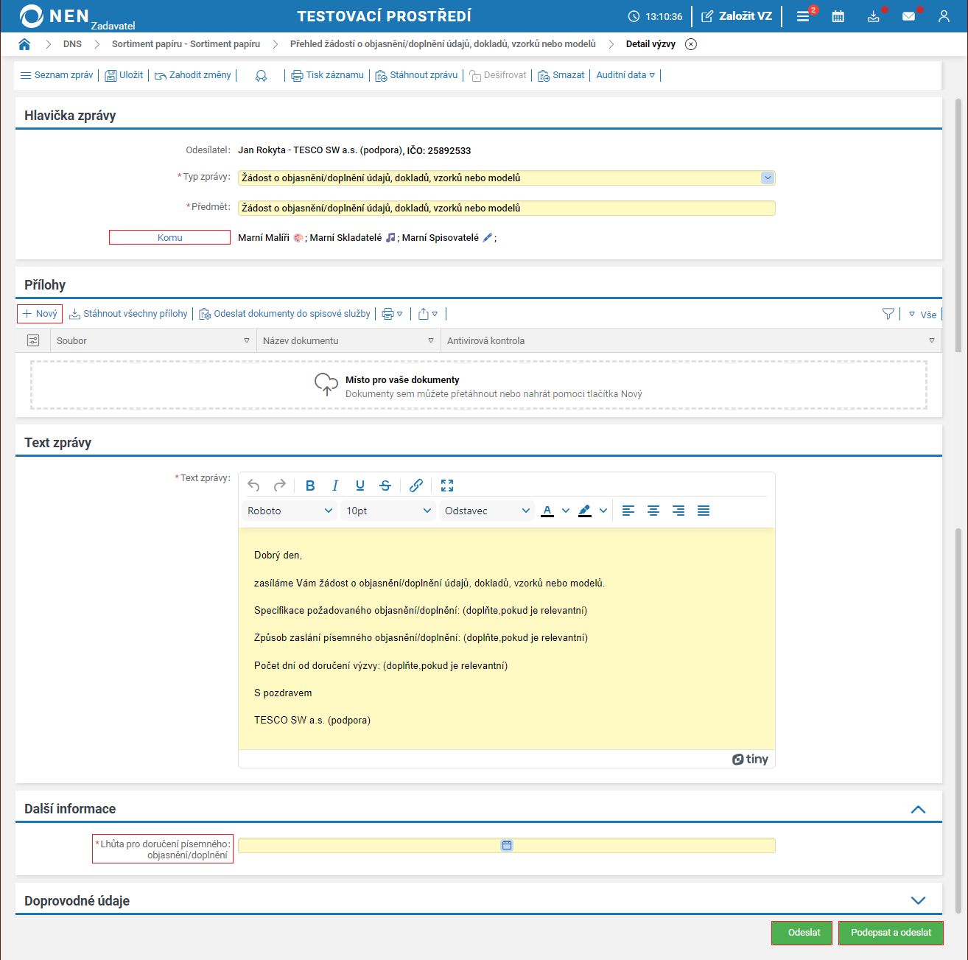This screenshot has width=968, height=960.
Task: Apply text color with the A icon
Action: (547, 511)
